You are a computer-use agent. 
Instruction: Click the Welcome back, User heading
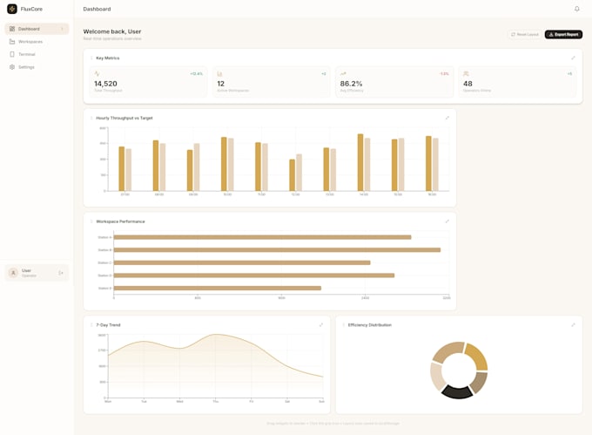tap(112, 31)
